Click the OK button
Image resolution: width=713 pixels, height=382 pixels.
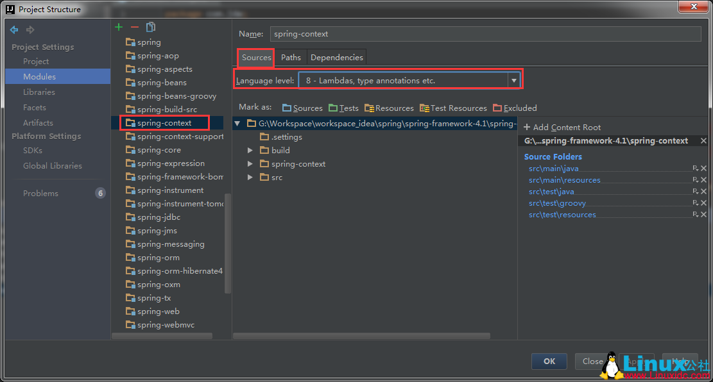coord(549,361)
